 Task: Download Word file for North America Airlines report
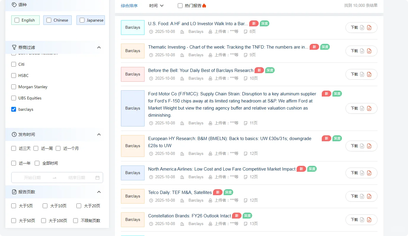point(362,173)
